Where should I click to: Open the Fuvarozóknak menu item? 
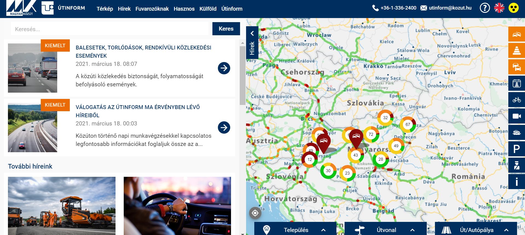(x=152, y=9)
